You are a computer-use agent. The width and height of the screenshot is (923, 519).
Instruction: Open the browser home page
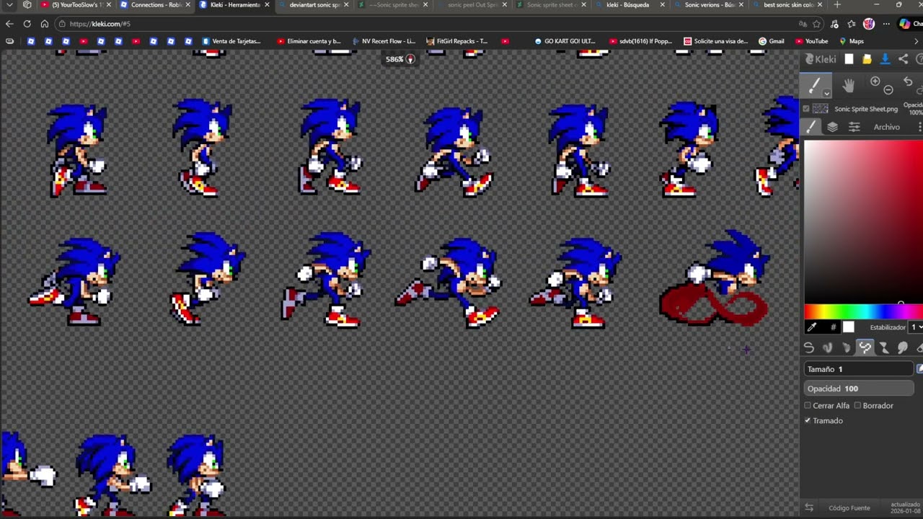click(44, 24)
